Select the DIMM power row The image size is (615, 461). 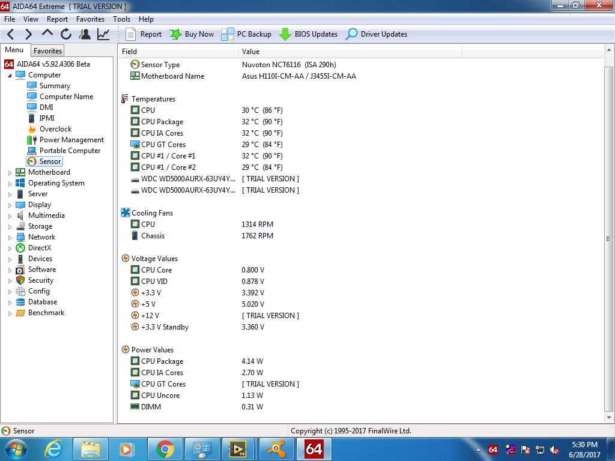click(360, 406)
